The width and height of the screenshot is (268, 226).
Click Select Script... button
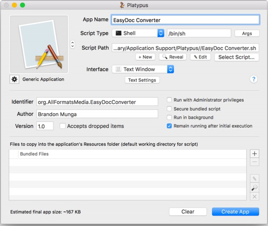click(237, 57)
